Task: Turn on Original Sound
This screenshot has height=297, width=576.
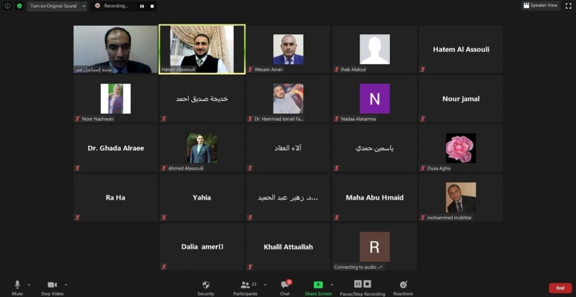Action: [53, 6]
